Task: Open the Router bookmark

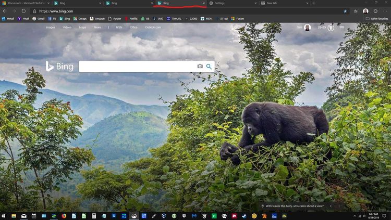Action: [x=115, y=19]
